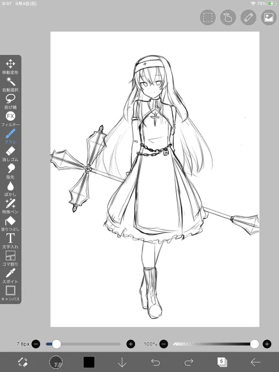Image resolution: width=279 pixels, height=372 pixels.
Task: Tap the downward arrow to hide toolbar
Action: (x=122, y=362)
